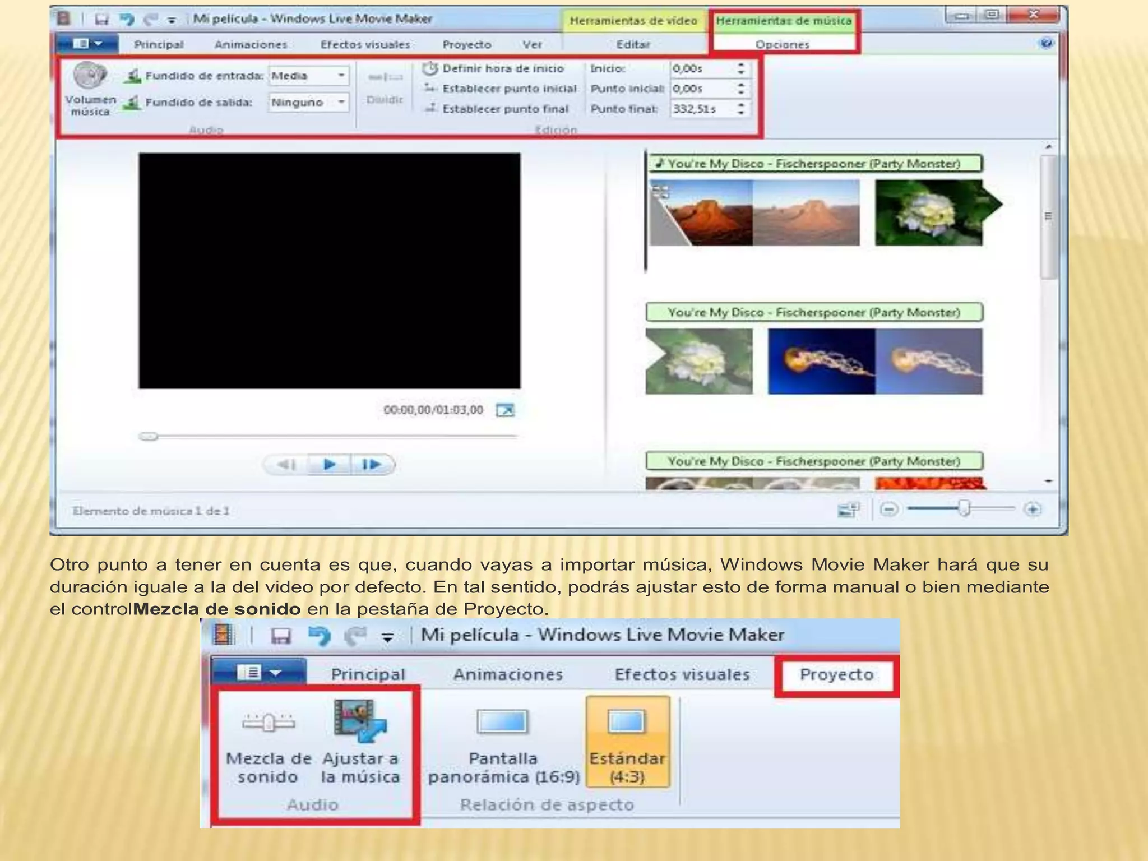Screen dimensions: 1148x861
Task: Click Movie Maker film icon in lower title bar
Action: click(224, 635)
